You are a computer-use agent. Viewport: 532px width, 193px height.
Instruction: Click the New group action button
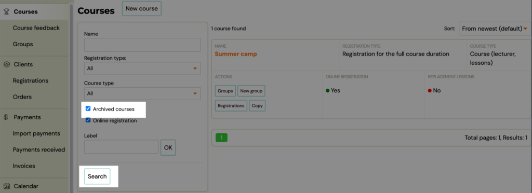click(x=251, y=91)
